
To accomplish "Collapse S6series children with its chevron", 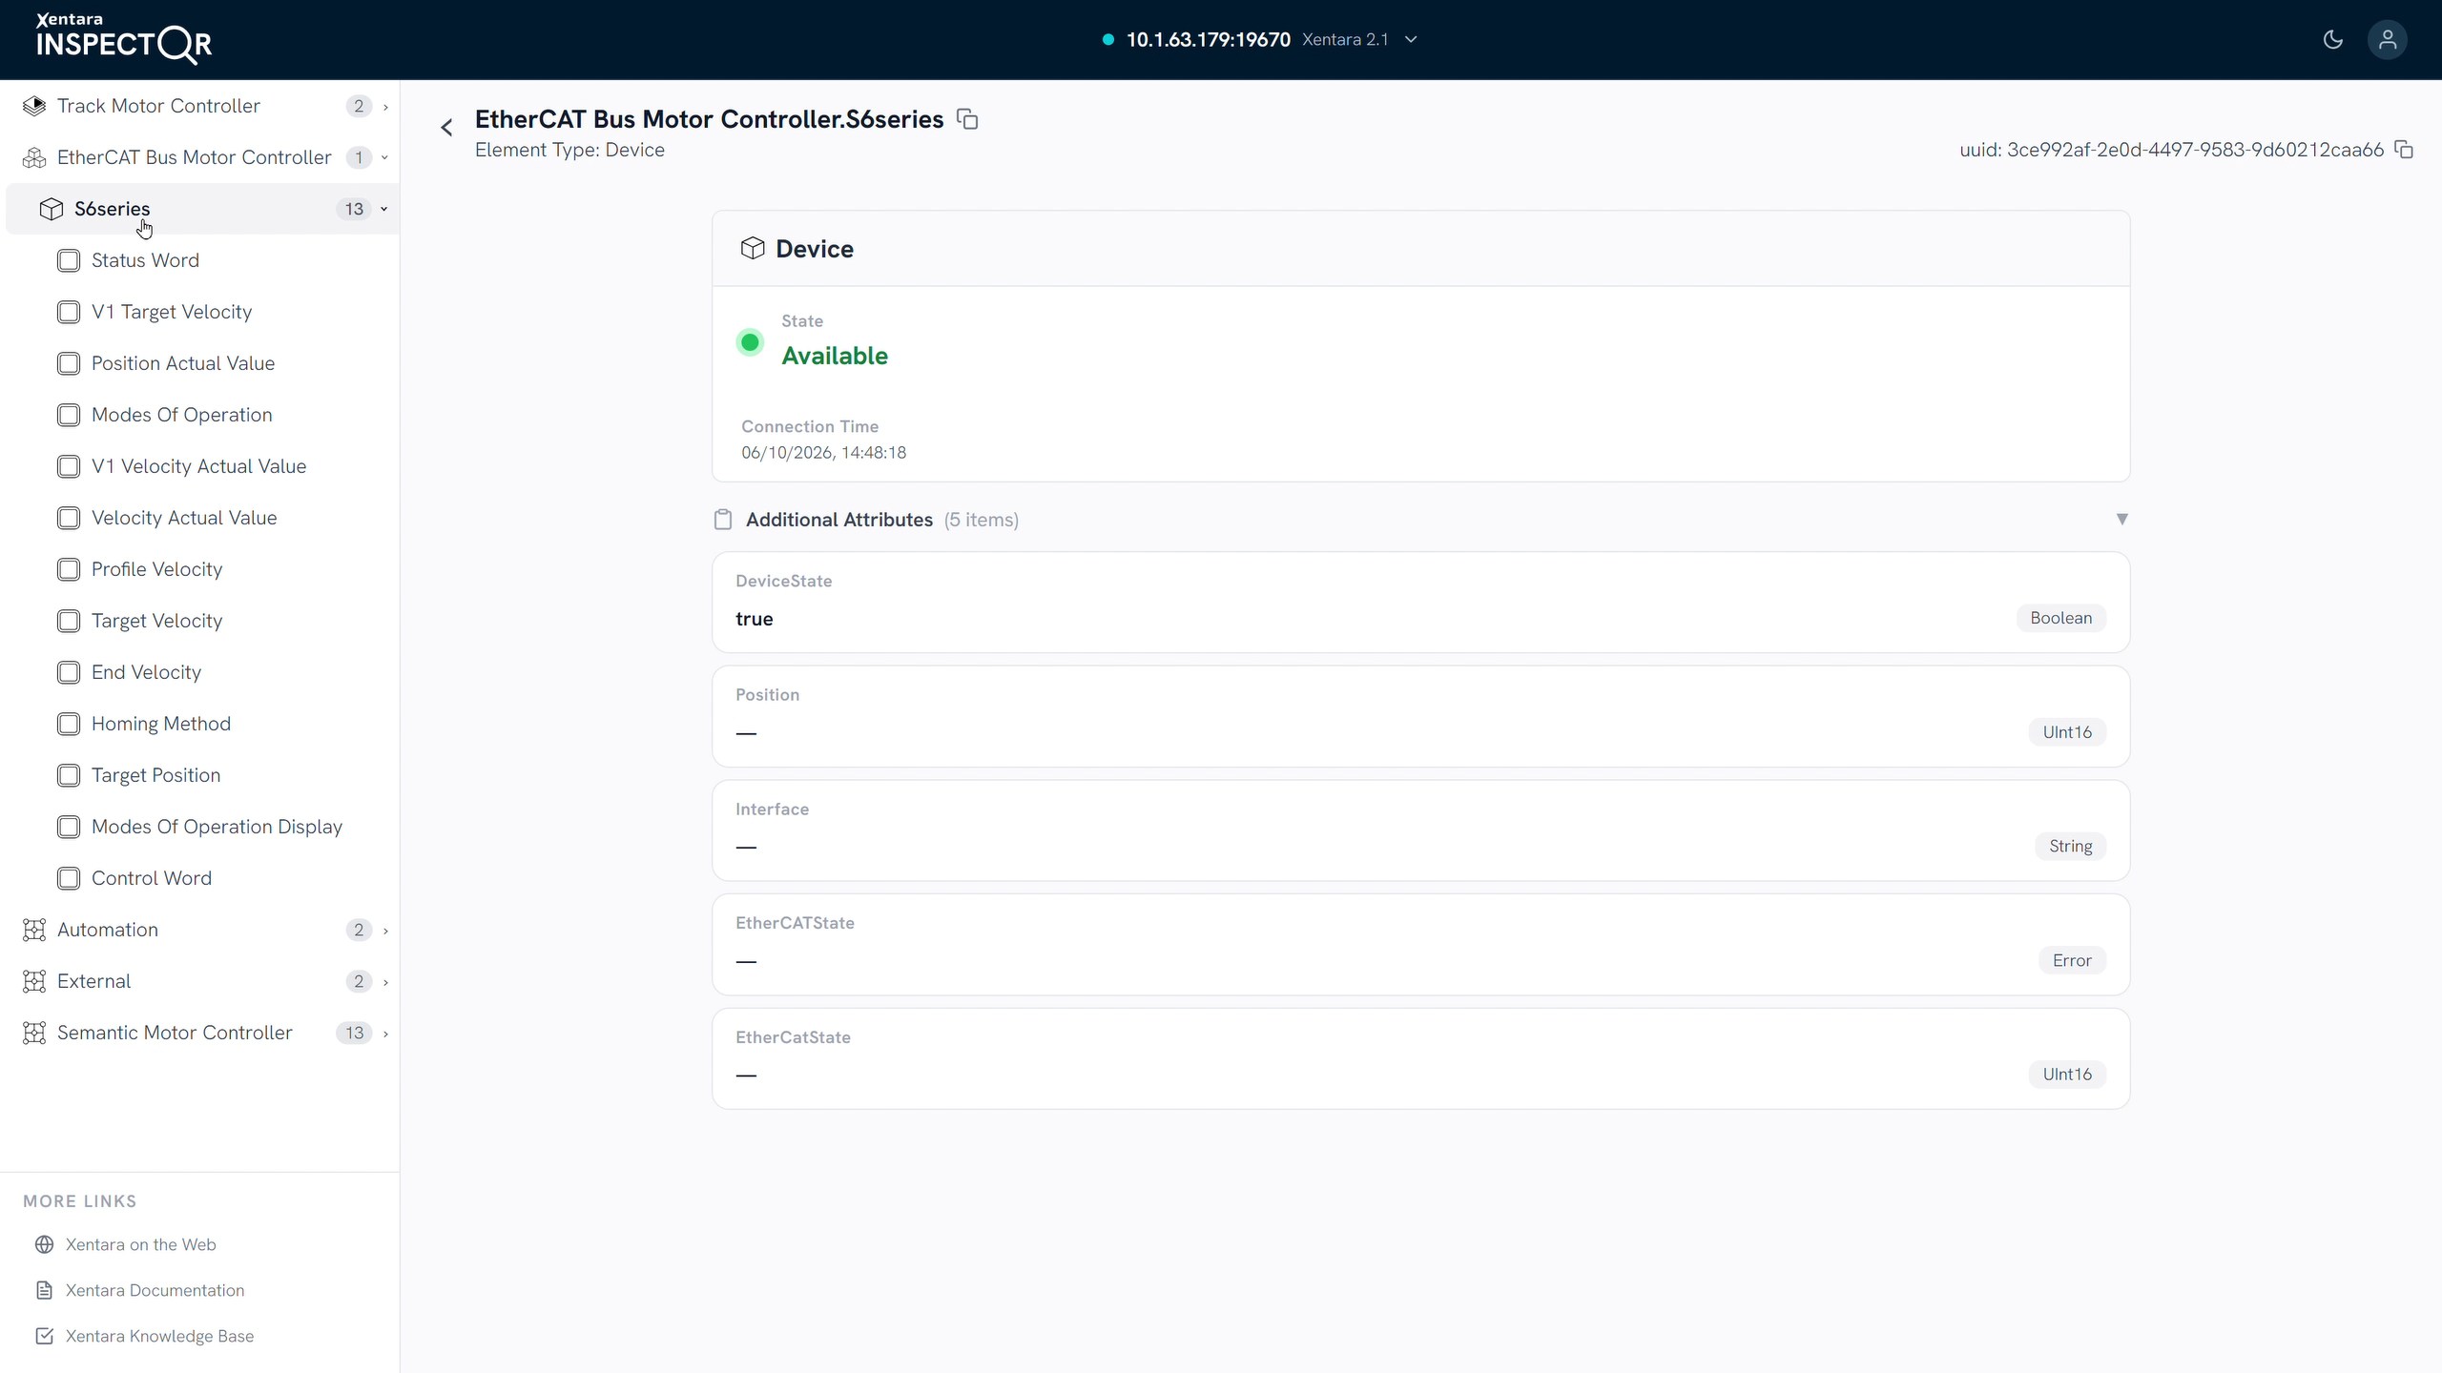I will click(x=384, y=209).
